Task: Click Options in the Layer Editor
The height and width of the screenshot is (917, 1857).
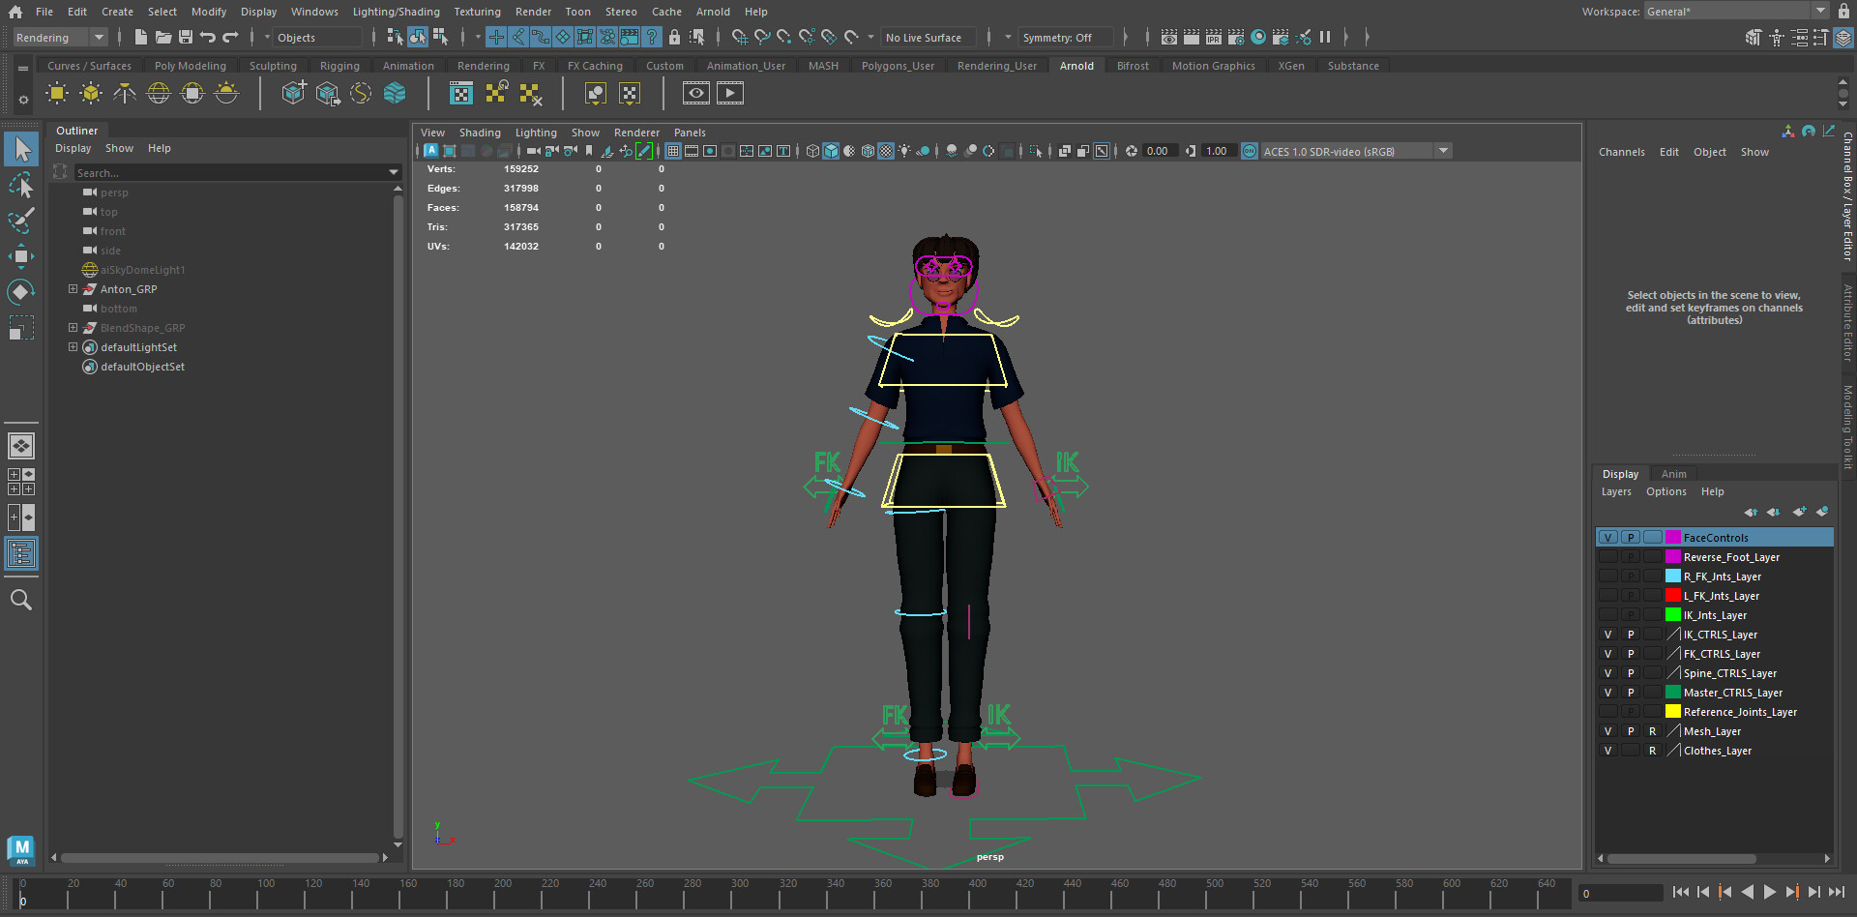Action: tap(1665, 491)
